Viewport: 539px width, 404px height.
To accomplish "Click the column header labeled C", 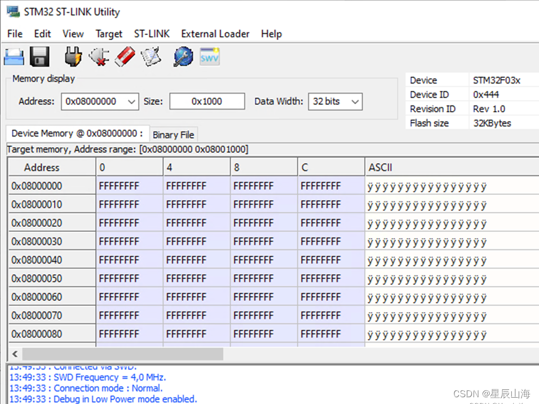I will coord(331,167).
